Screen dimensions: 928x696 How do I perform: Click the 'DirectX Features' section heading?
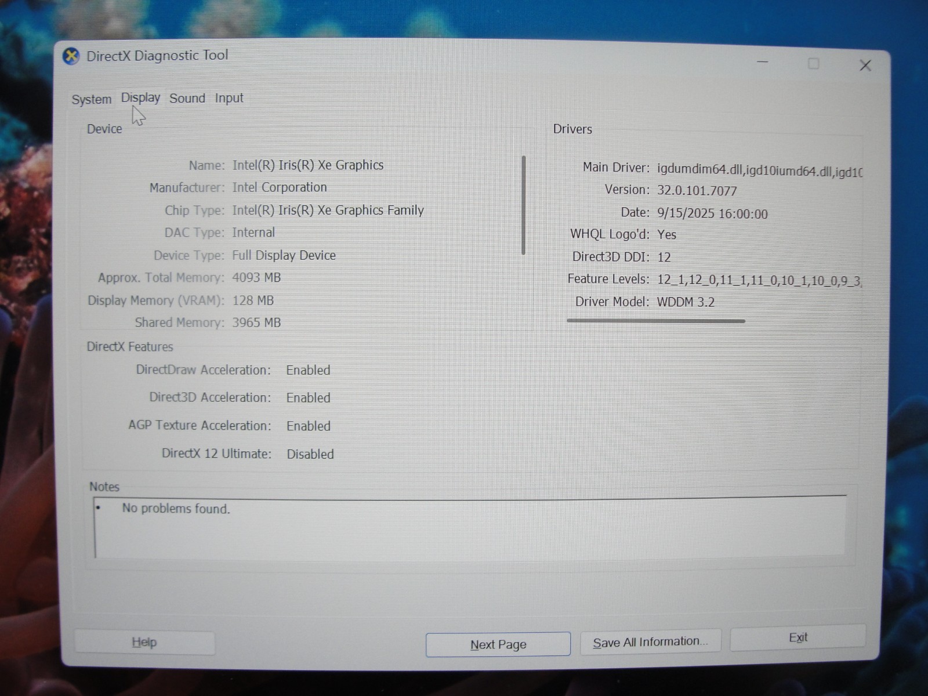pyautogui.click(x=130, y=347)
